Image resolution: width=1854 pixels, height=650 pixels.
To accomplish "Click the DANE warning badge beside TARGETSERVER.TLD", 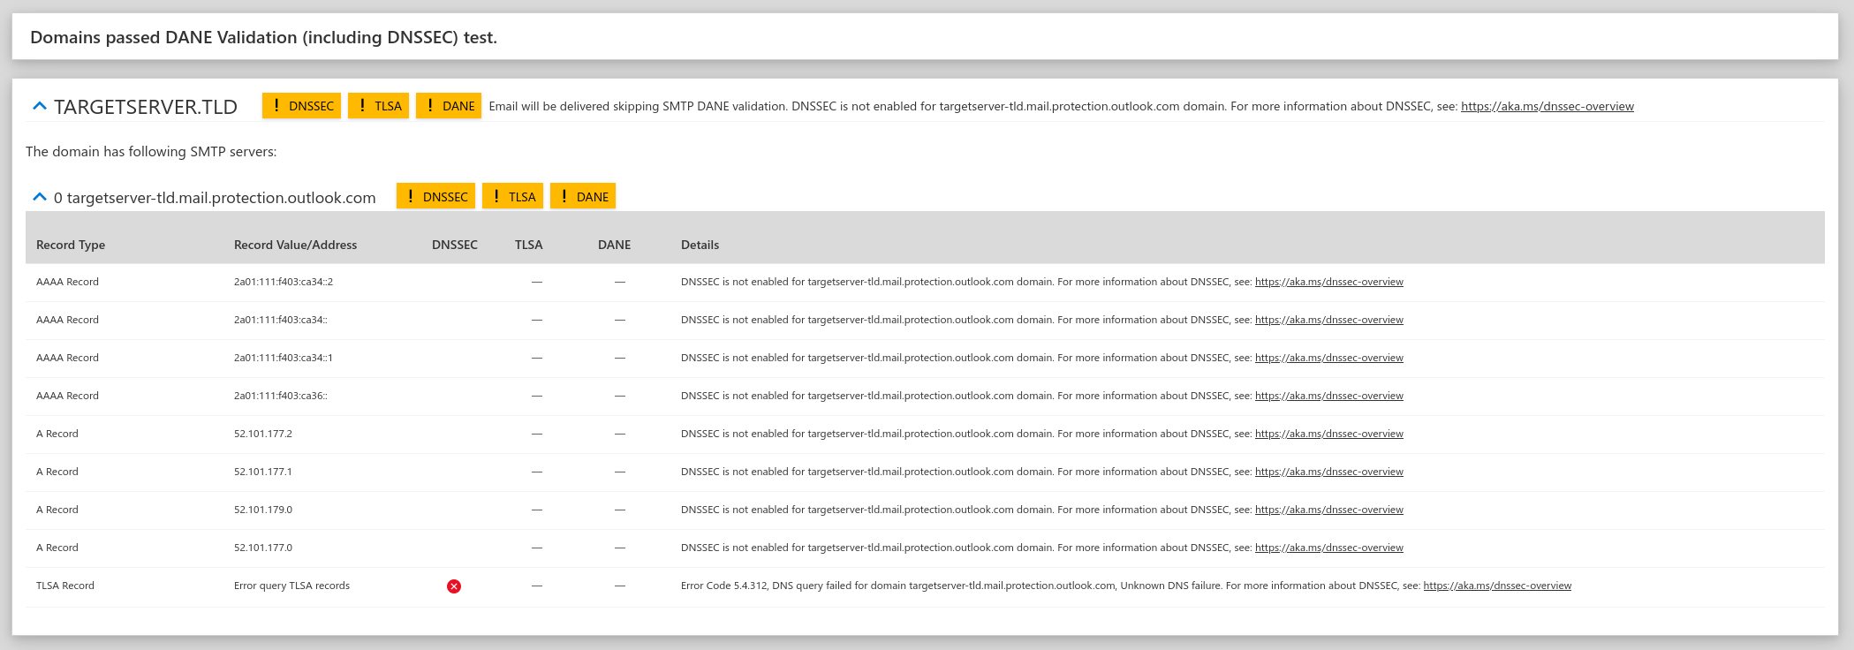I will click(449, 106).
